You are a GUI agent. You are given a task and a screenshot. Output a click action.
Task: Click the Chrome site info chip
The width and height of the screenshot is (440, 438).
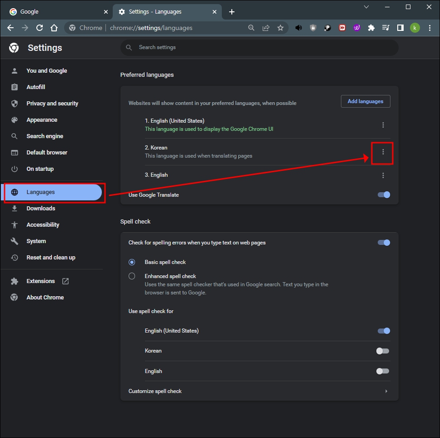85,28
